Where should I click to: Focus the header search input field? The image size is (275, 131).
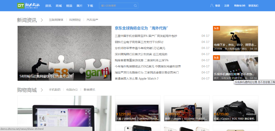[x=119, y=5]
